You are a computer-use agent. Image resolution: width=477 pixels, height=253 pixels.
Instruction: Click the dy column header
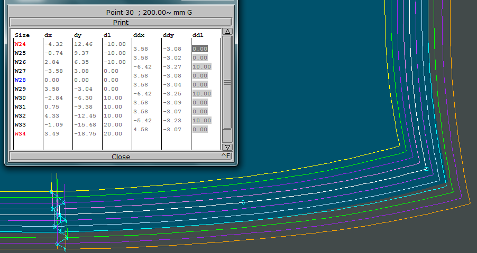(78, 35)
